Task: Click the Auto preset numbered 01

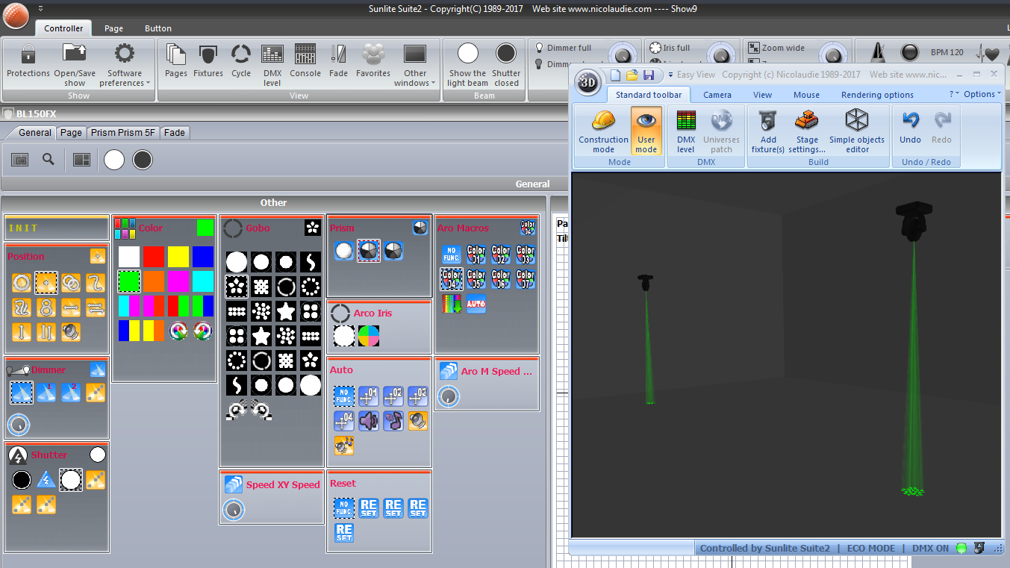Action: [x=369, y=396]
